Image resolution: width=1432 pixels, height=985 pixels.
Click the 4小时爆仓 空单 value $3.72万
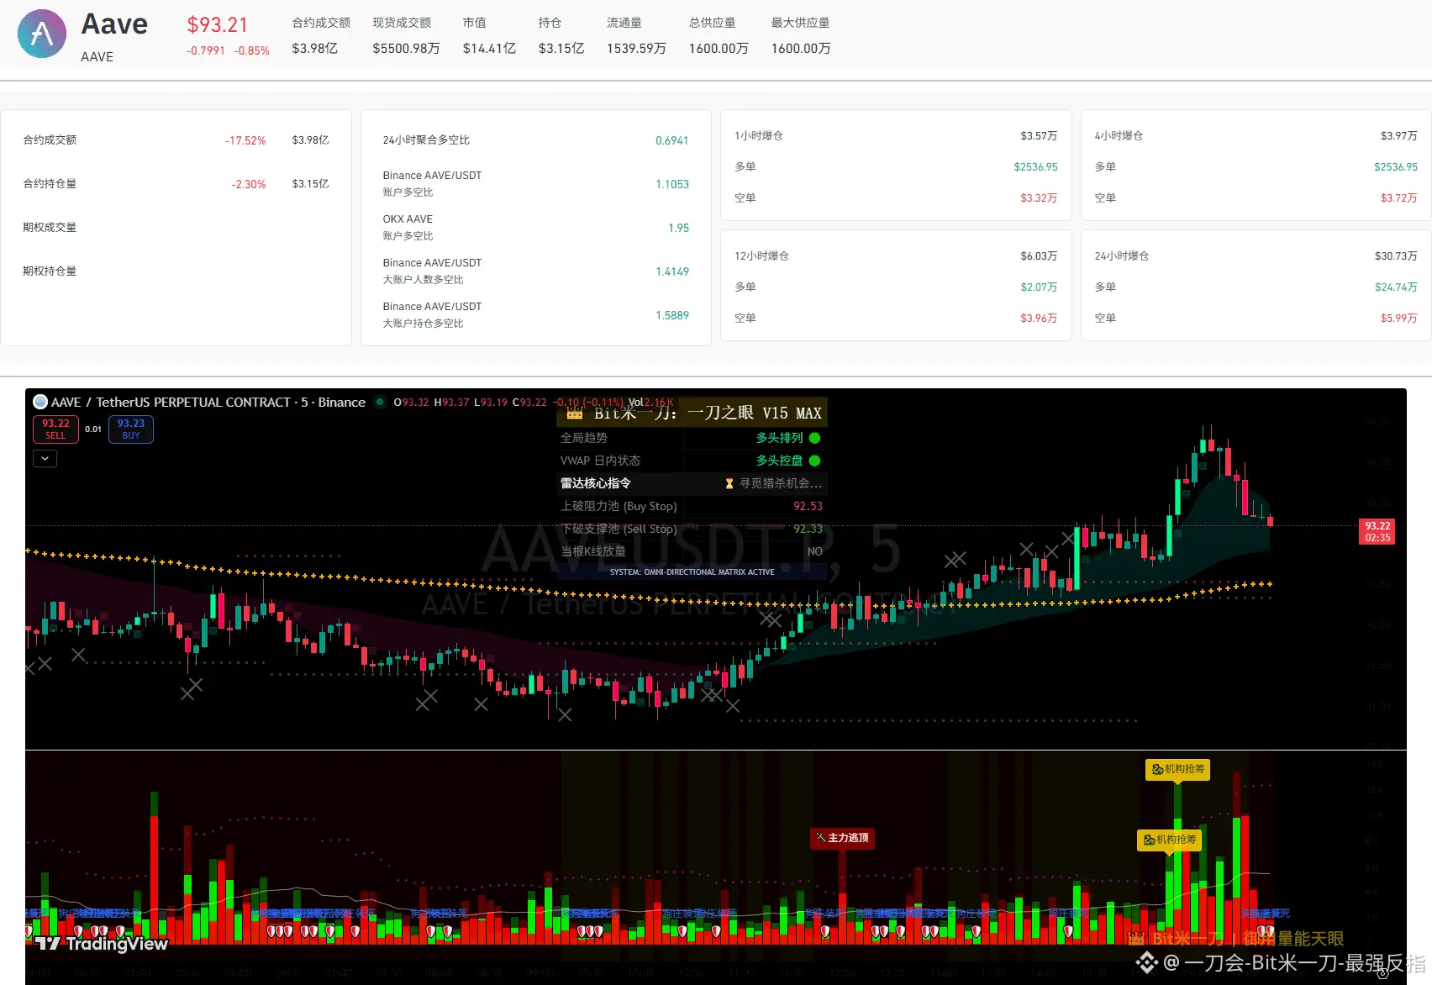click(x=1399, y=198)
